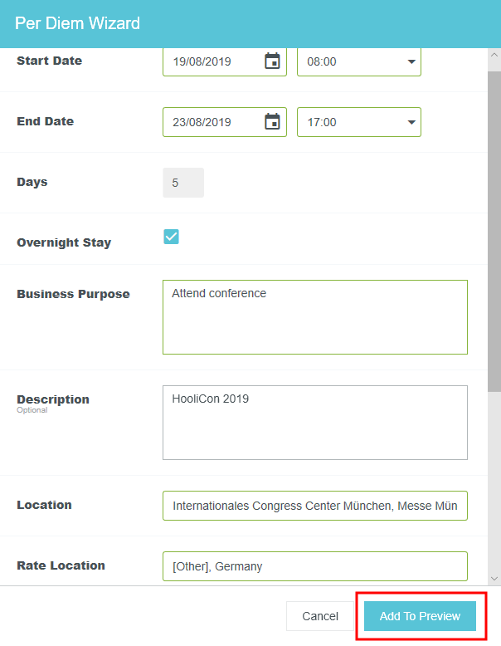Click the Start Date field showing 19/08/2019
Screen dimensions: 501x646
click(x=212, y=61)
